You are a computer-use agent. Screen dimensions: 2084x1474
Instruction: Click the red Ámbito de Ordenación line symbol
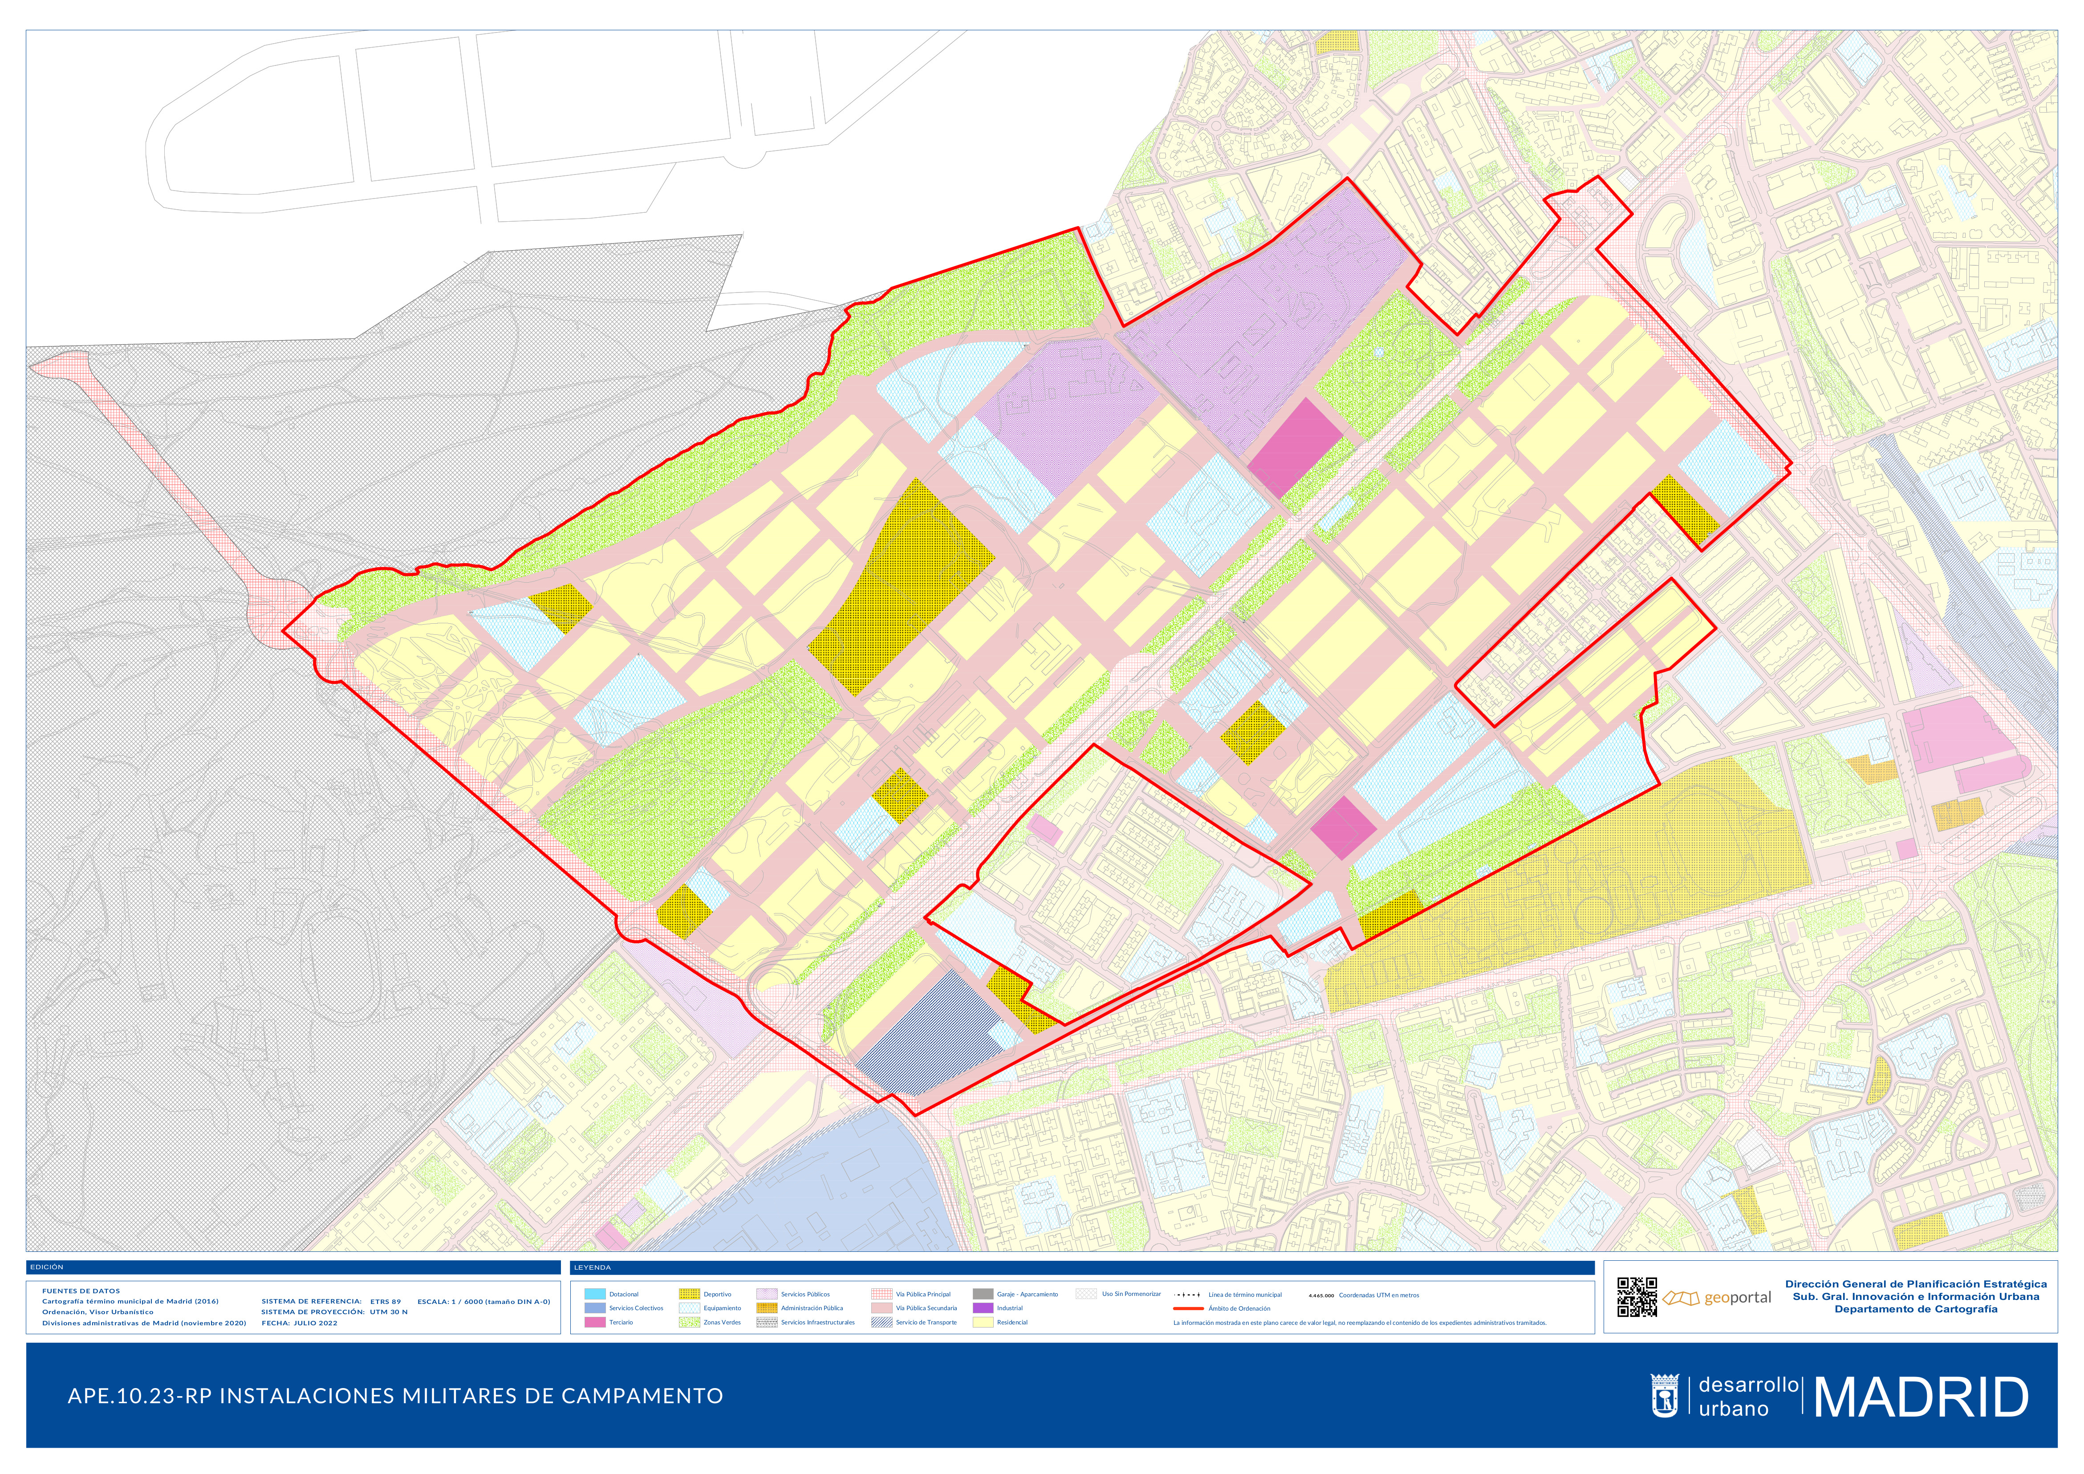[x=1188, y=1309]
